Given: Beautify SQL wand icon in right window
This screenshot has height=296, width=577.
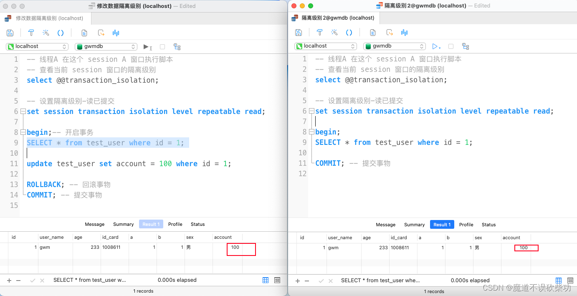Looking at the screenshot, I should (334, 33).
